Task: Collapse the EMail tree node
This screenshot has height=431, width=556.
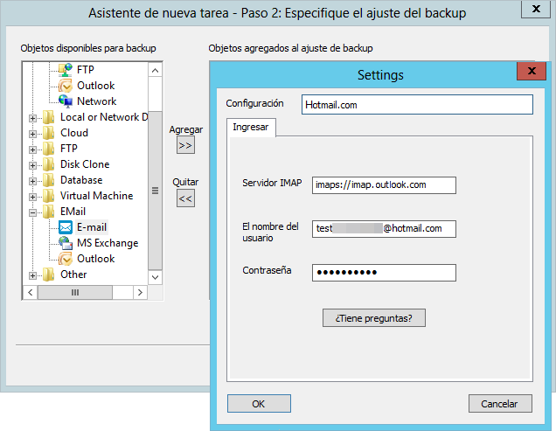Action: coord(32,212)
